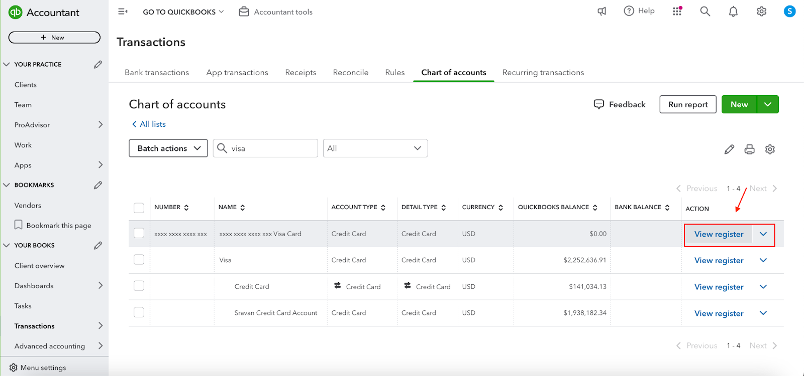Viewport: 804px width, 376px height.
Task: Edit the Your Practice section pencil
Action: point(98,64)
